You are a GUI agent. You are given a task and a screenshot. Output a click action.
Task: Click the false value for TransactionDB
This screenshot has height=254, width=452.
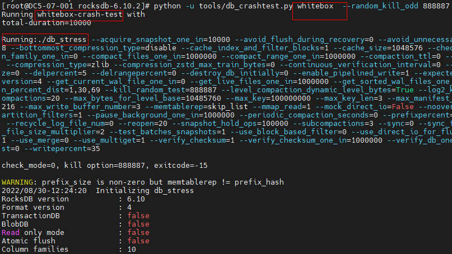[138, 216]
